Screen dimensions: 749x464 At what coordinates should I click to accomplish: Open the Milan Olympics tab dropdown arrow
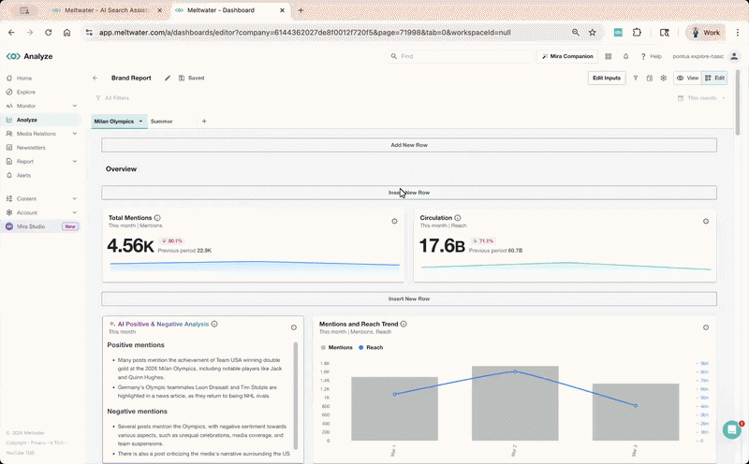(x=141, y=122)
